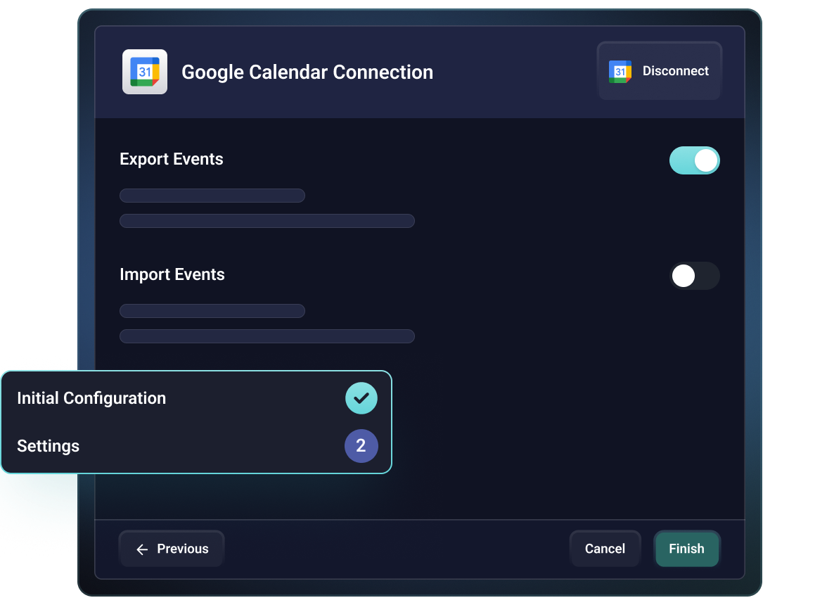The width and height of the screenshot is (834, 605).
Task: Go back using the Previous button
Action: pos(171,549)
